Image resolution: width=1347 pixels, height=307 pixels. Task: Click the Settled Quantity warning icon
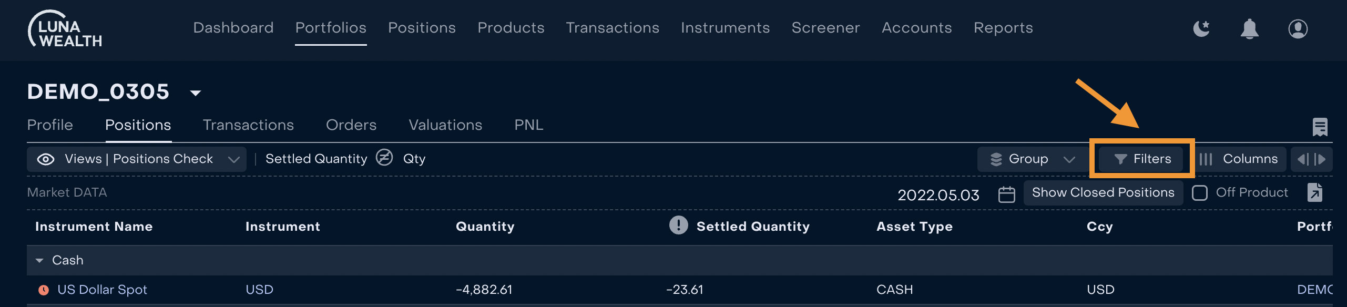[x=678, y=225]
